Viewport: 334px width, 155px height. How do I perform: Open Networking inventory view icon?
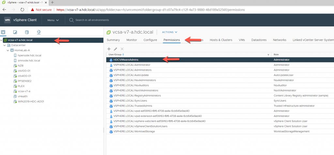(x=38, y=32)
